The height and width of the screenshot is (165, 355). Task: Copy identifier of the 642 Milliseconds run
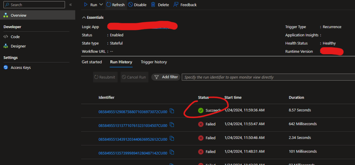click(172, 125)
